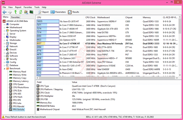Click the Security shield icon
This screenshot has width=183, height=120.
click(x=7, y=59)
